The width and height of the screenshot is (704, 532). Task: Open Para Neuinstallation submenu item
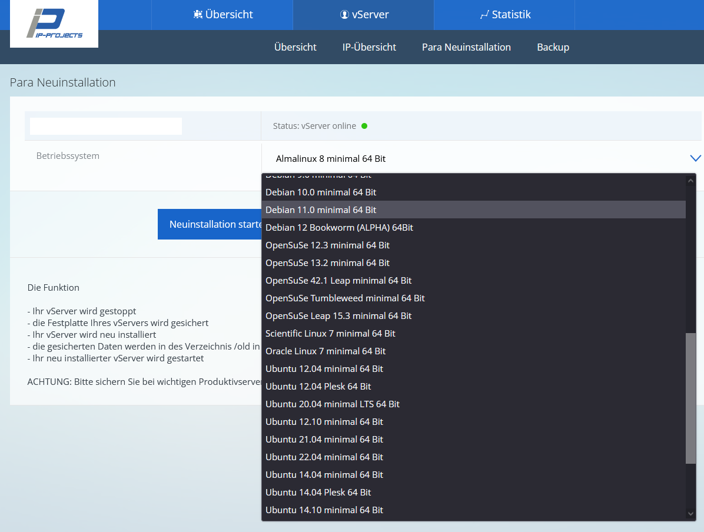click(x=466, y=47)
